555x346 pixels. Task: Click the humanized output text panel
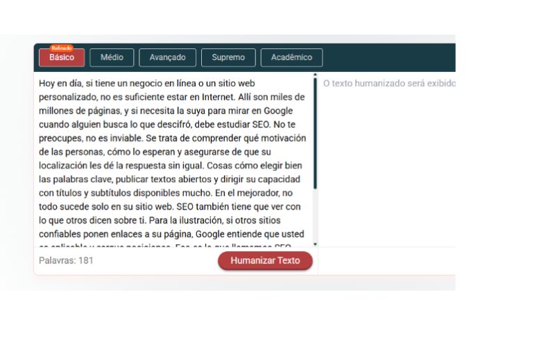[387, 160]
